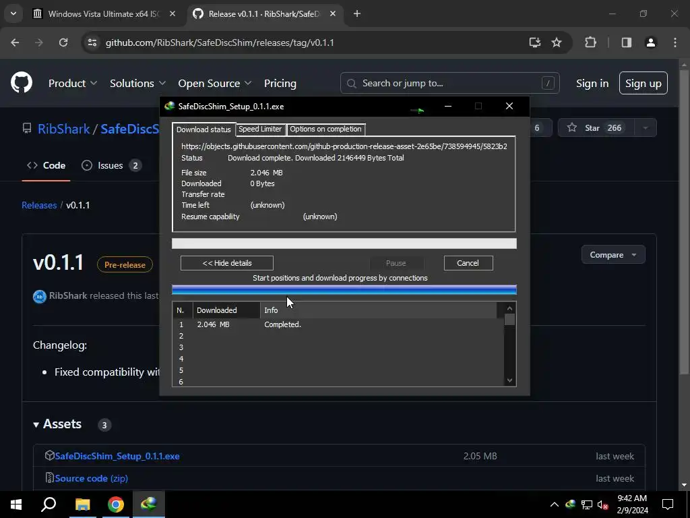The image size is (690, 518).
Task: Click the Downloaded column header
Action: (x=226, y=310)
